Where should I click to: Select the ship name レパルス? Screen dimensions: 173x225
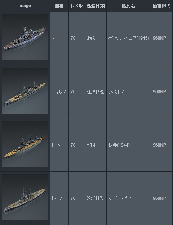[116, 92]
